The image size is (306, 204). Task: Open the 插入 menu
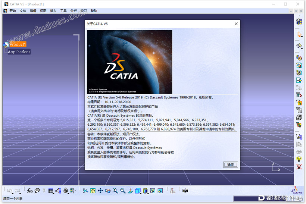coord(53,11)
